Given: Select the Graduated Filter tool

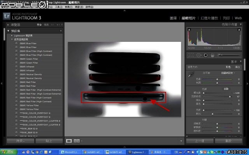Looking at the screenshot, I should (x=212, y=55).
